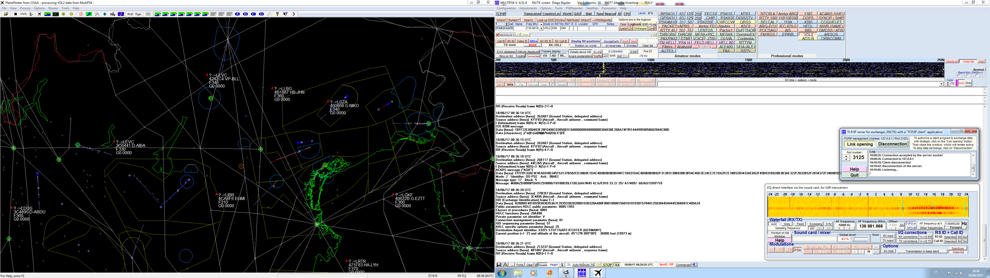990x278 pixels.
Task: Click the red circular target icon
Action: pyautogui.click(x=81, y=14)
